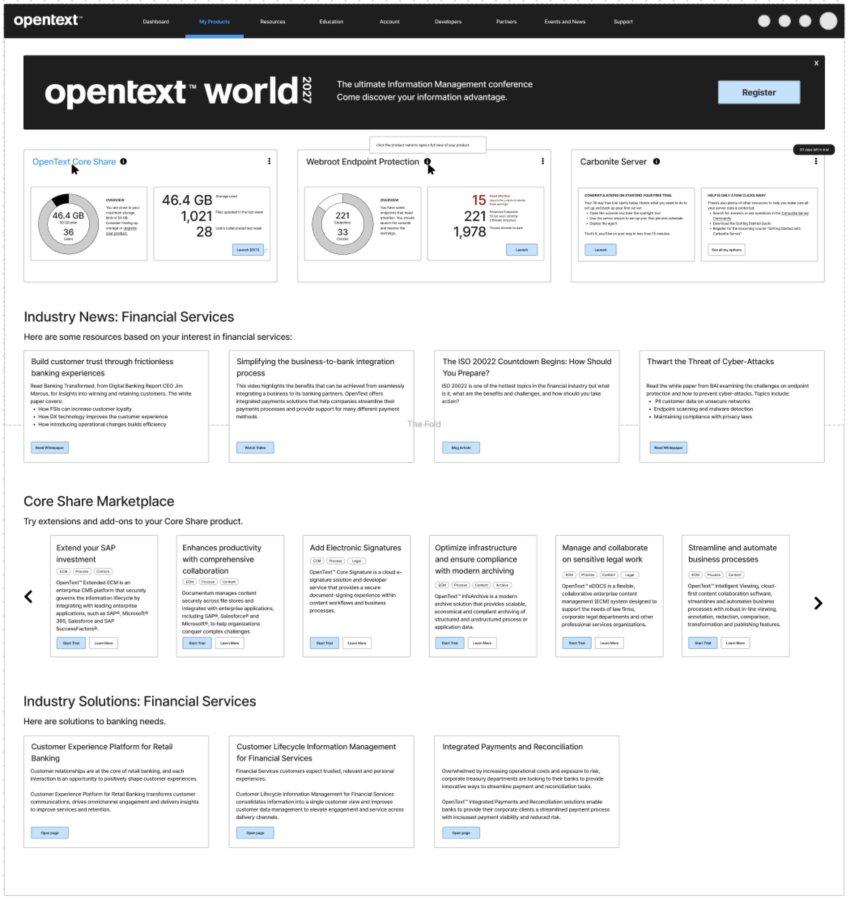Learn More about eDOCS legal work

(x=610, y=642)
